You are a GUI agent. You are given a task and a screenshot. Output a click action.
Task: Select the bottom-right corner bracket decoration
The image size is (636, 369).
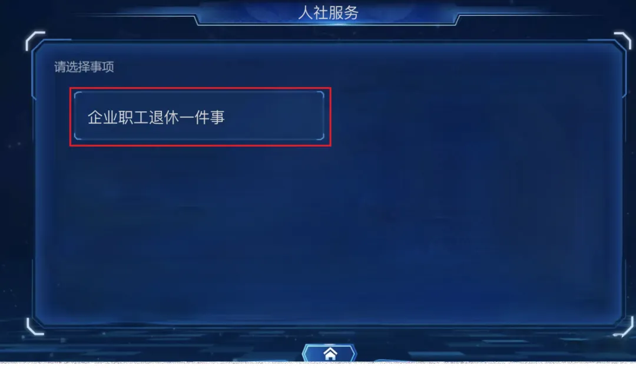624,327
